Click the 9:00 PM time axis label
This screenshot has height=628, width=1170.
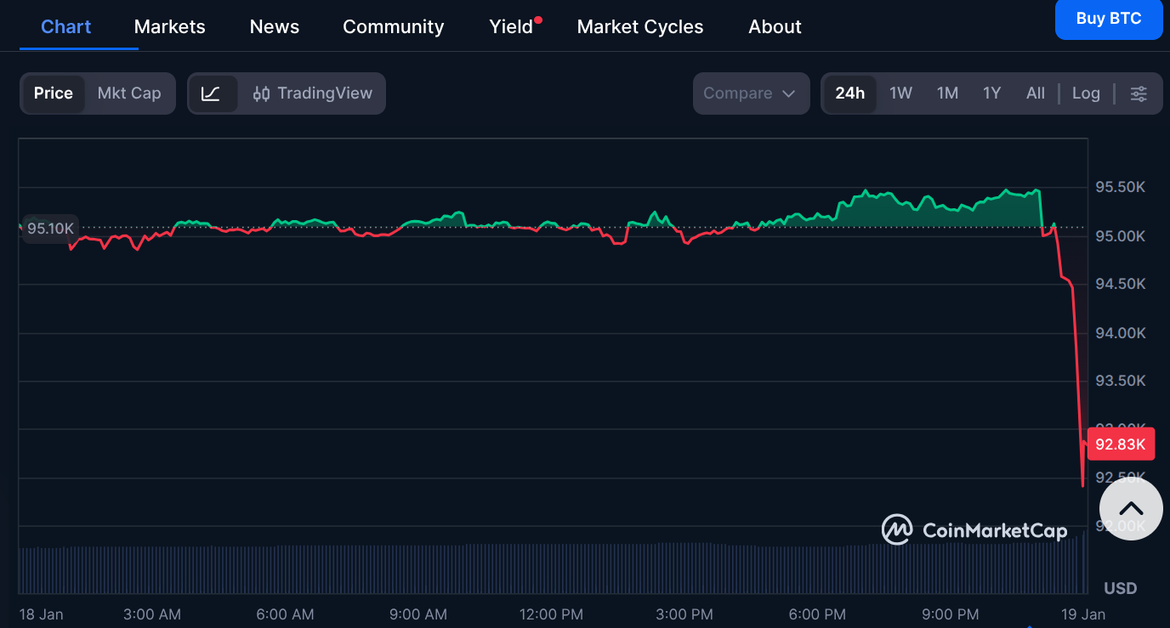pyautogui.click(x=951, y=614)
